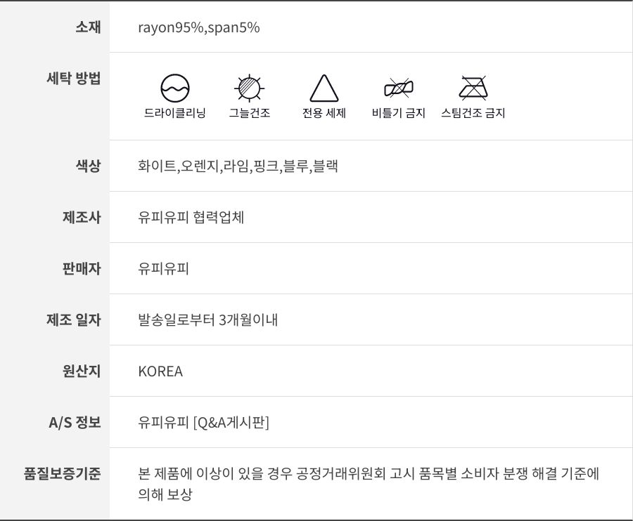633x521 pixels.
Task: Click the 비틀기 금지 caption text
Action: pos(398,113)
